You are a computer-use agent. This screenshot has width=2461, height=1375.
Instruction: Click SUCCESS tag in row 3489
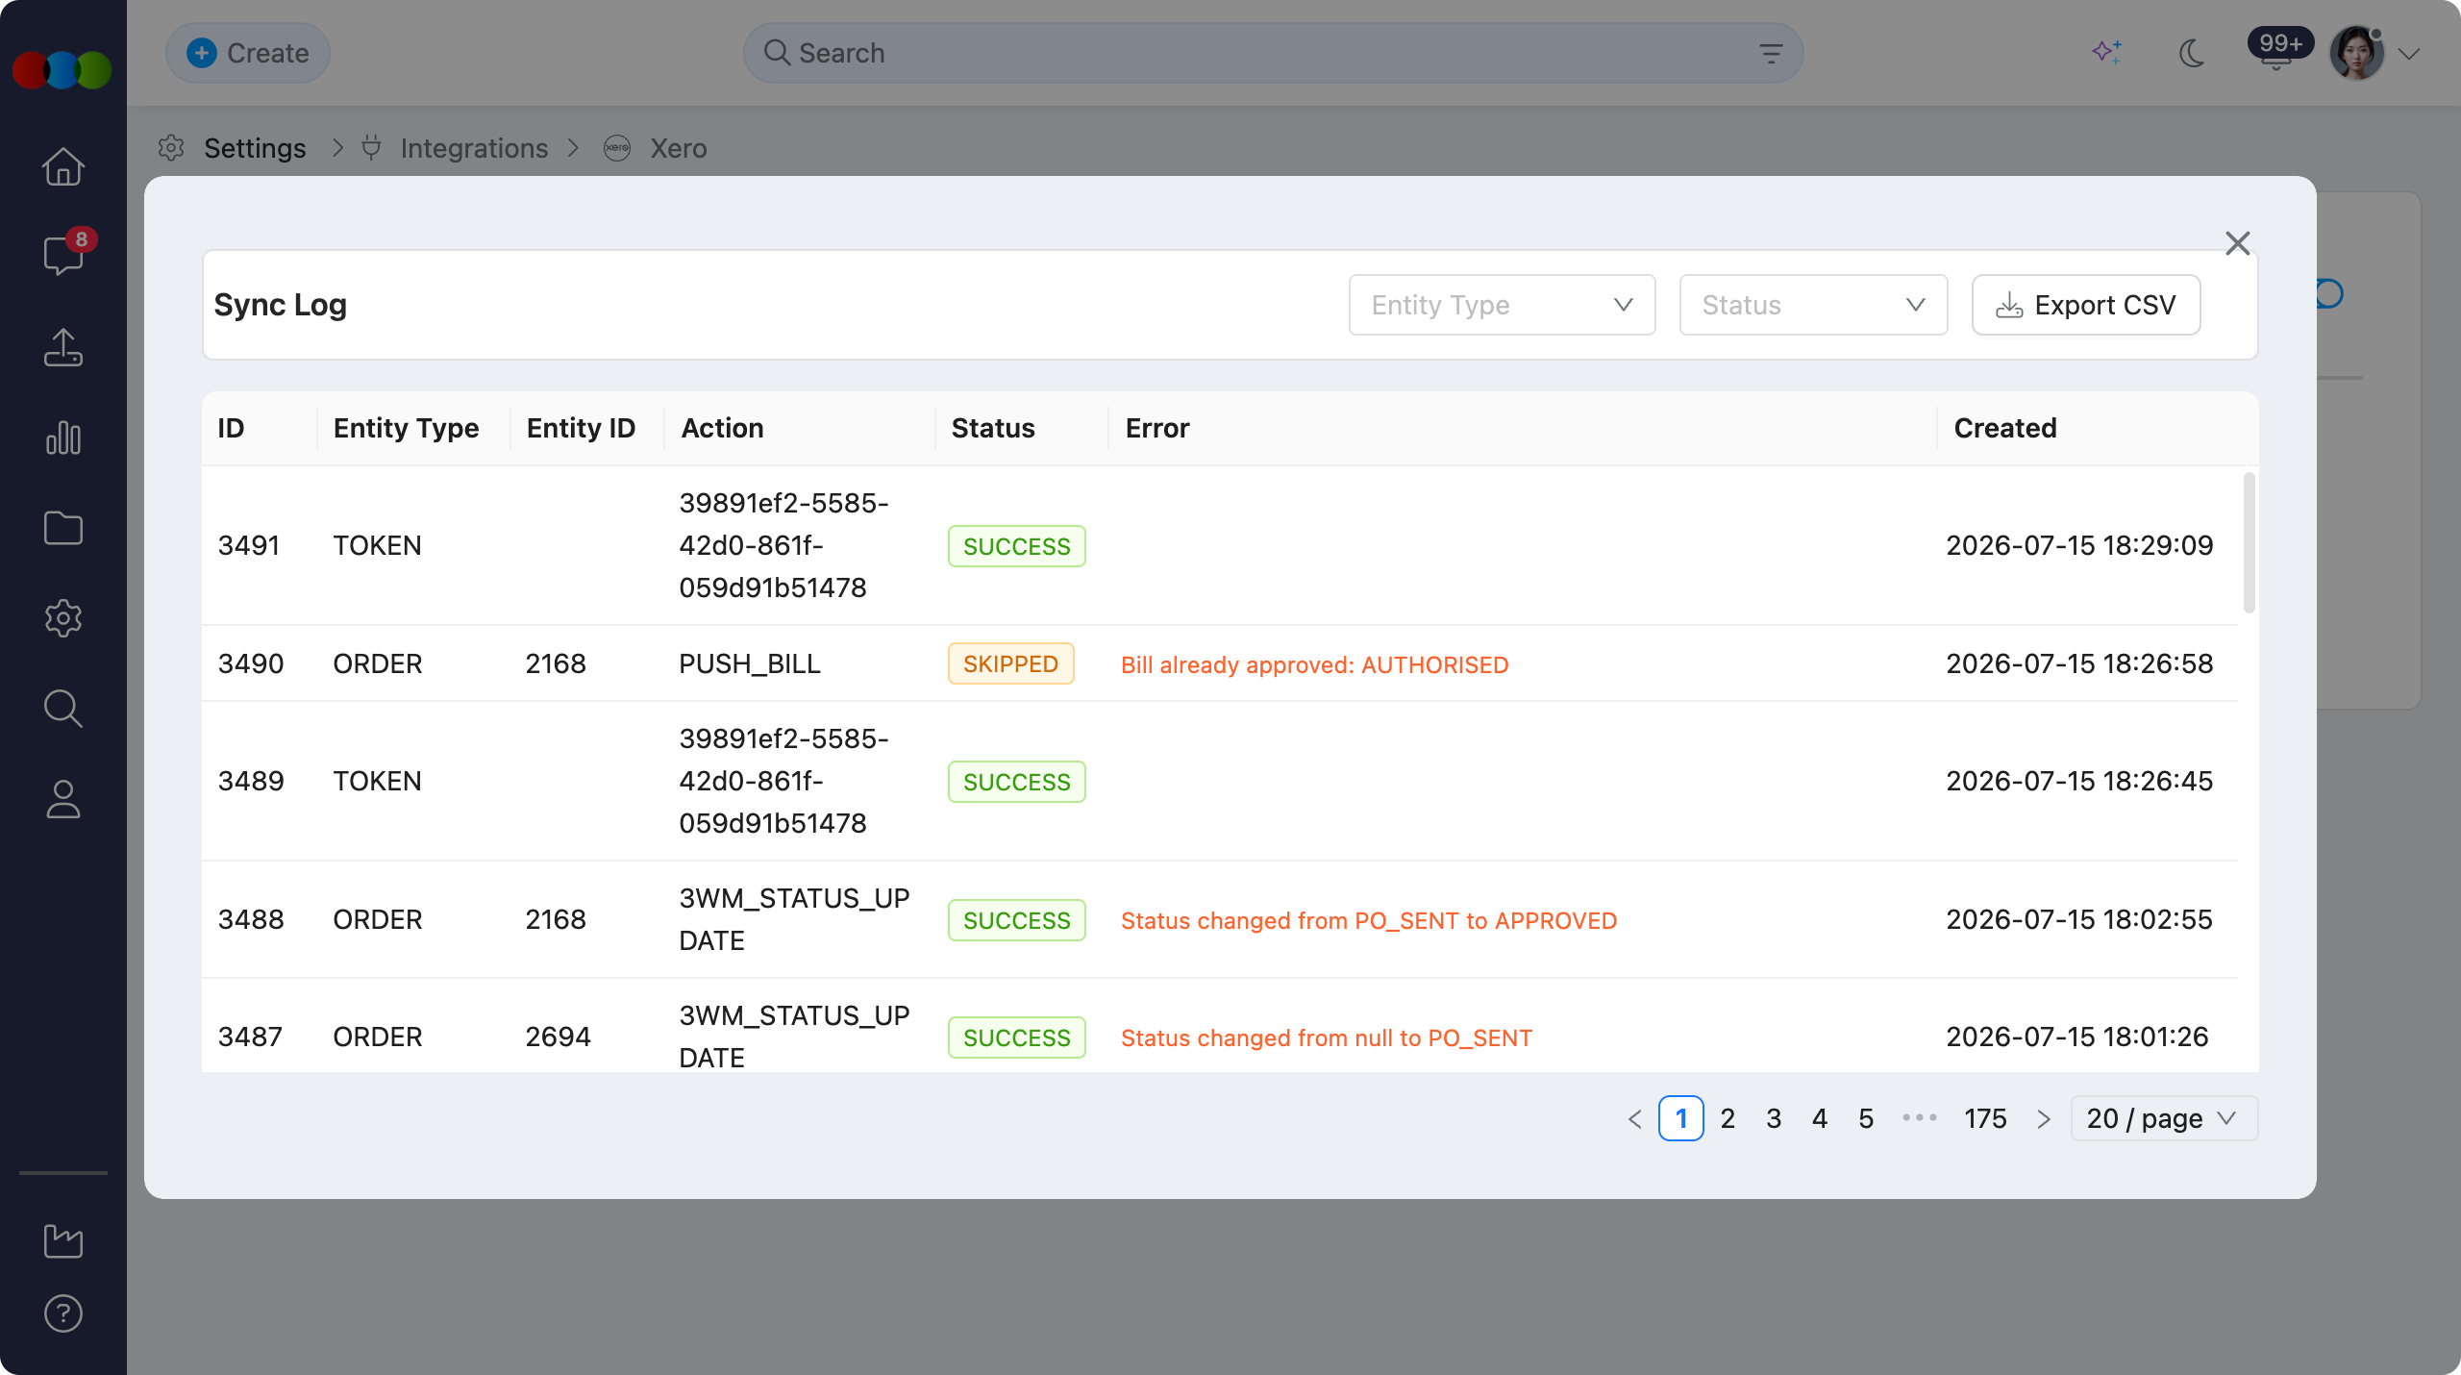click(1017, 782)
